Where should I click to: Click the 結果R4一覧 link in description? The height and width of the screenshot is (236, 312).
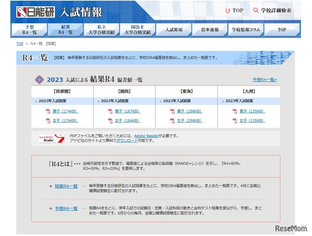tap(66, 186)
